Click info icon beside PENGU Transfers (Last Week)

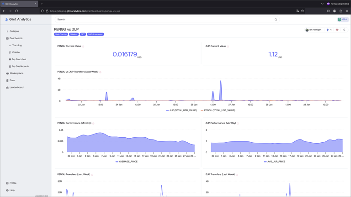[92, 175]
